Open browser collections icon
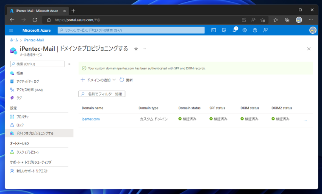 coord(287,20)
